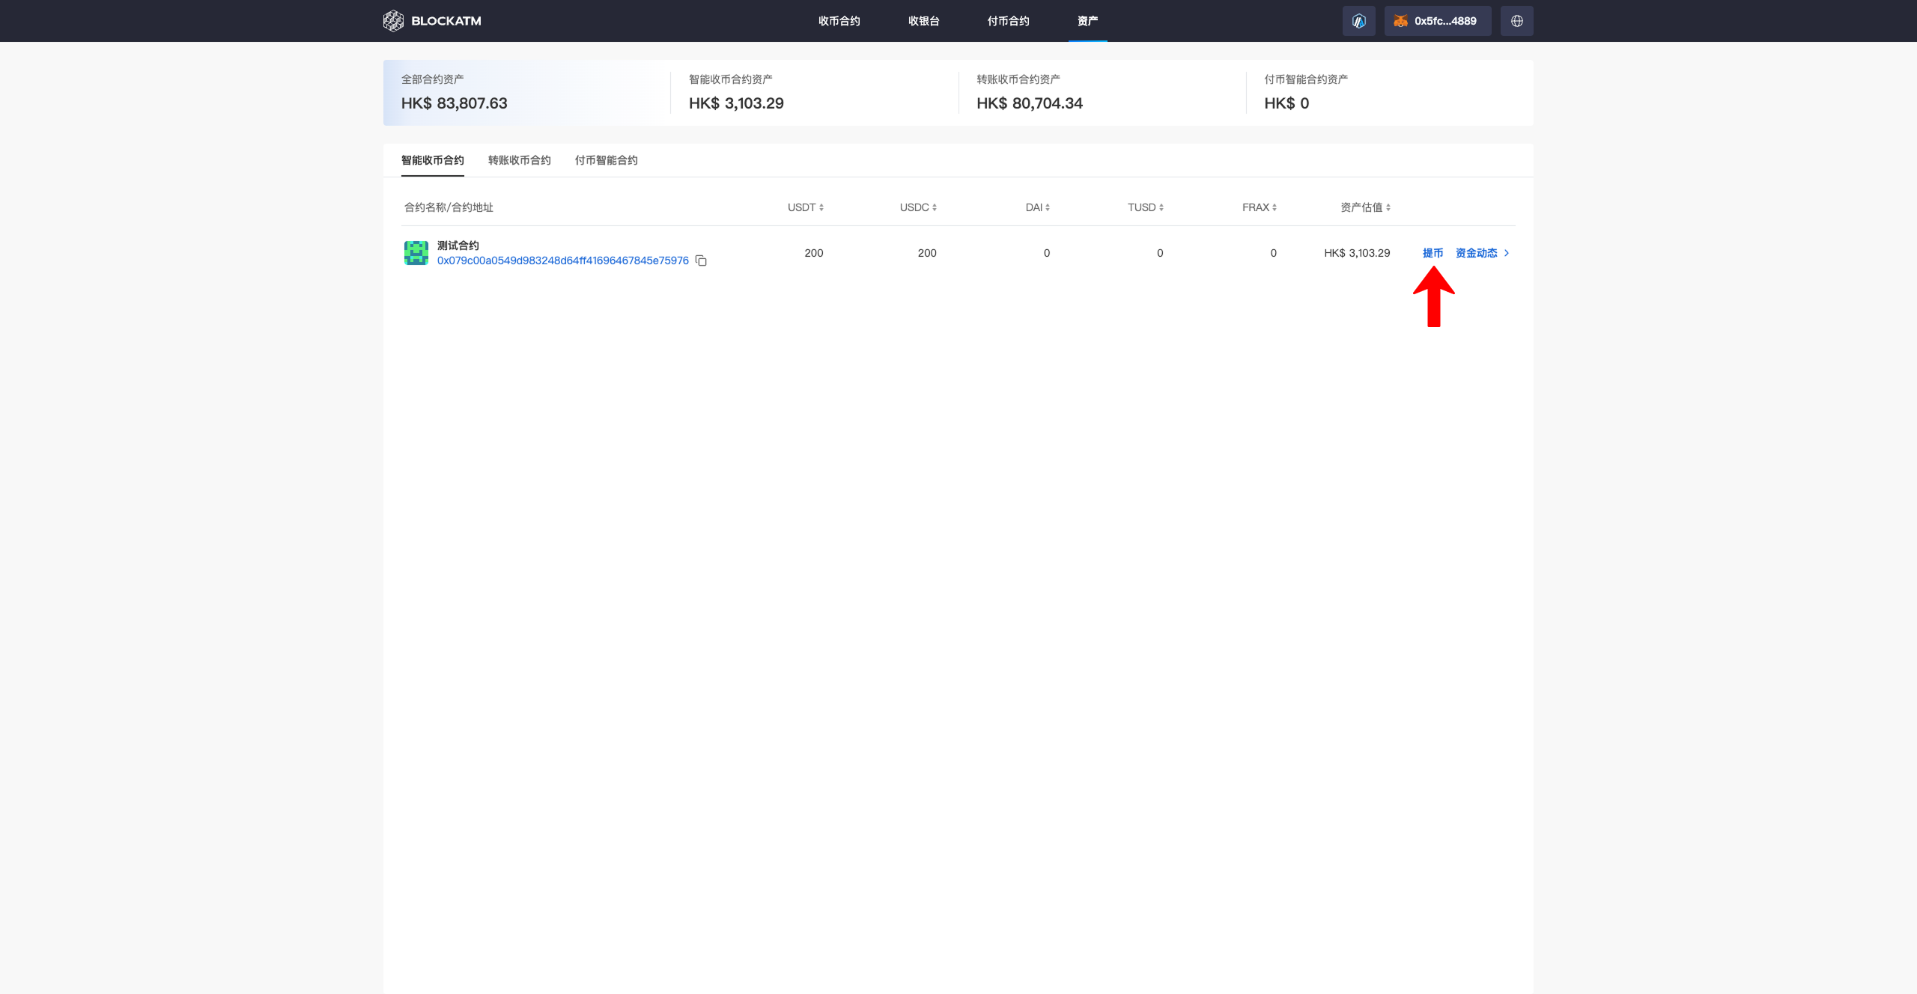Sort by the FRAX column arrows
The height and width of the screenshot is (994, 1917).
point(1274,207)
